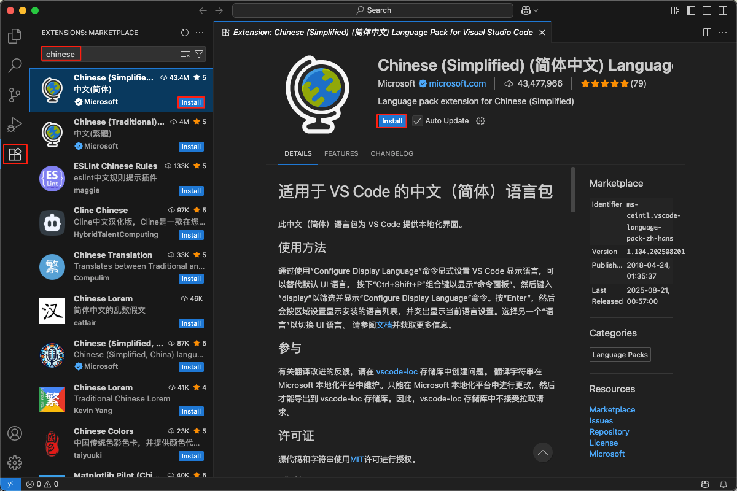
Task: Switch to the FEATURES tab
Action: click(341, 153)
